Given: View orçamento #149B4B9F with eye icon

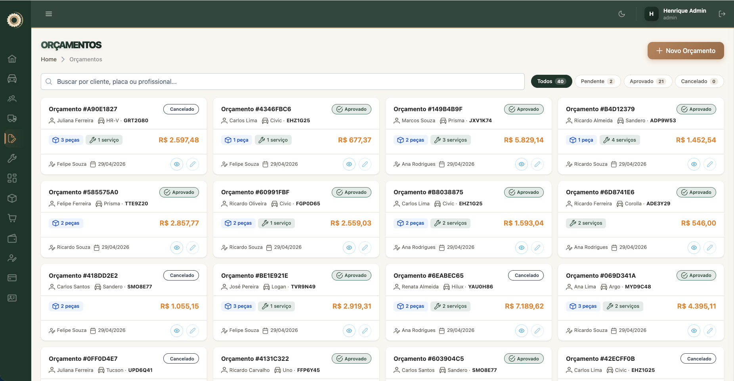Looking at the screenshot, I should 522,164.
